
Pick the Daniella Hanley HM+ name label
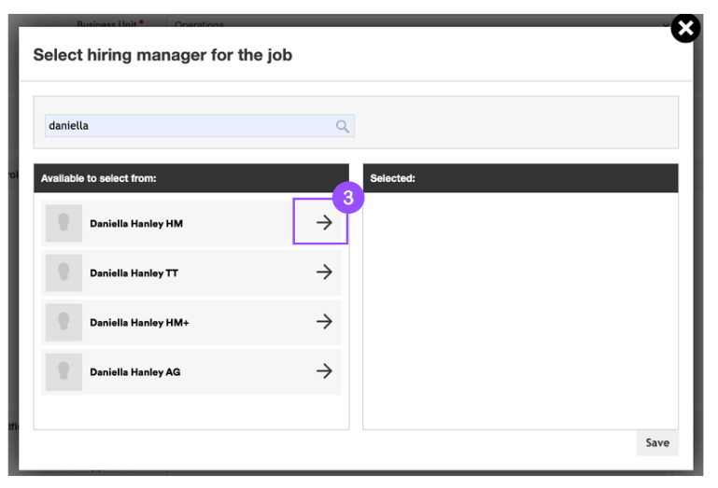pyautogui.click(x=139, y=323)
